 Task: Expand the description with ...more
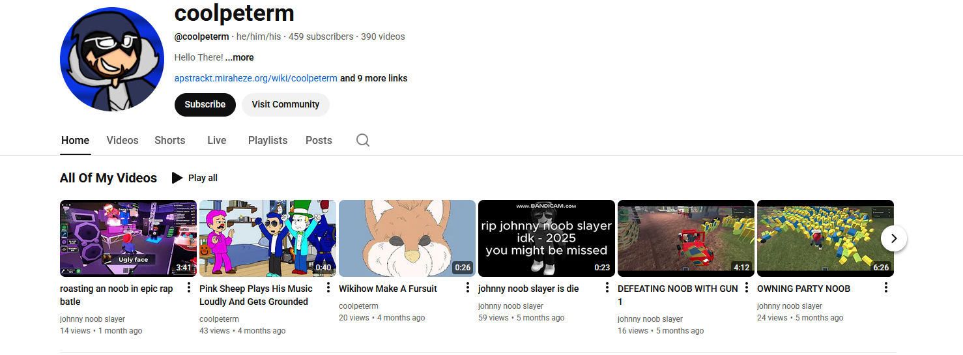(239, 57)
